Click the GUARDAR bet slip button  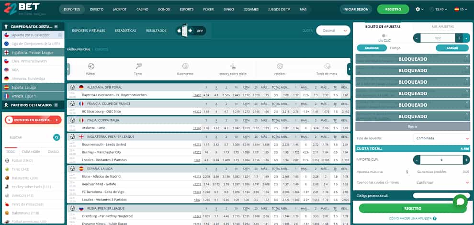(x=372, y=48)
